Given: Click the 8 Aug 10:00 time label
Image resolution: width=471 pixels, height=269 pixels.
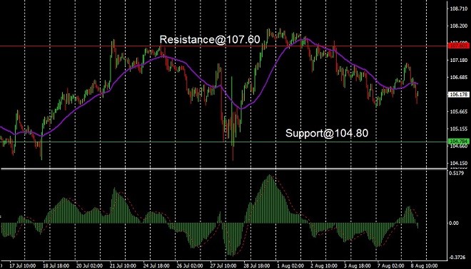Looking at the screenshot, I should click(x=424, y=265).
